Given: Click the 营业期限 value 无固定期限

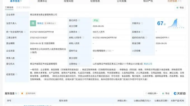Looking at the screenshot, I should (x=49, y=44).
